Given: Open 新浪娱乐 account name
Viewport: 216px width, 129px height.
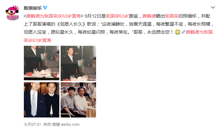Looking at the screenshot, I should click(x=33, y=8).
